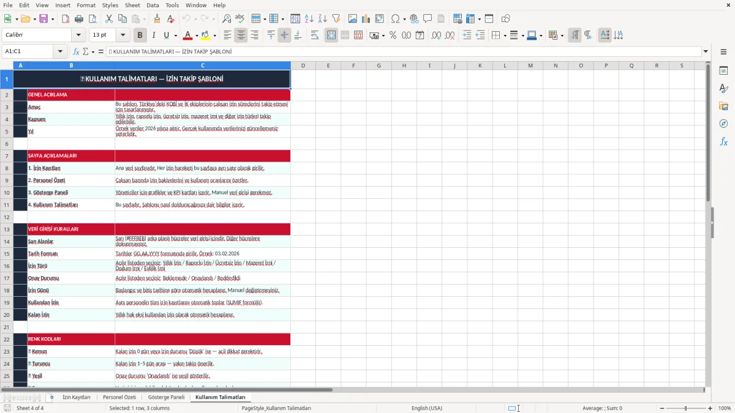The image size is (735, 413).
Task: Open sidebar Properties deck icon
Action: click(723, 71)
